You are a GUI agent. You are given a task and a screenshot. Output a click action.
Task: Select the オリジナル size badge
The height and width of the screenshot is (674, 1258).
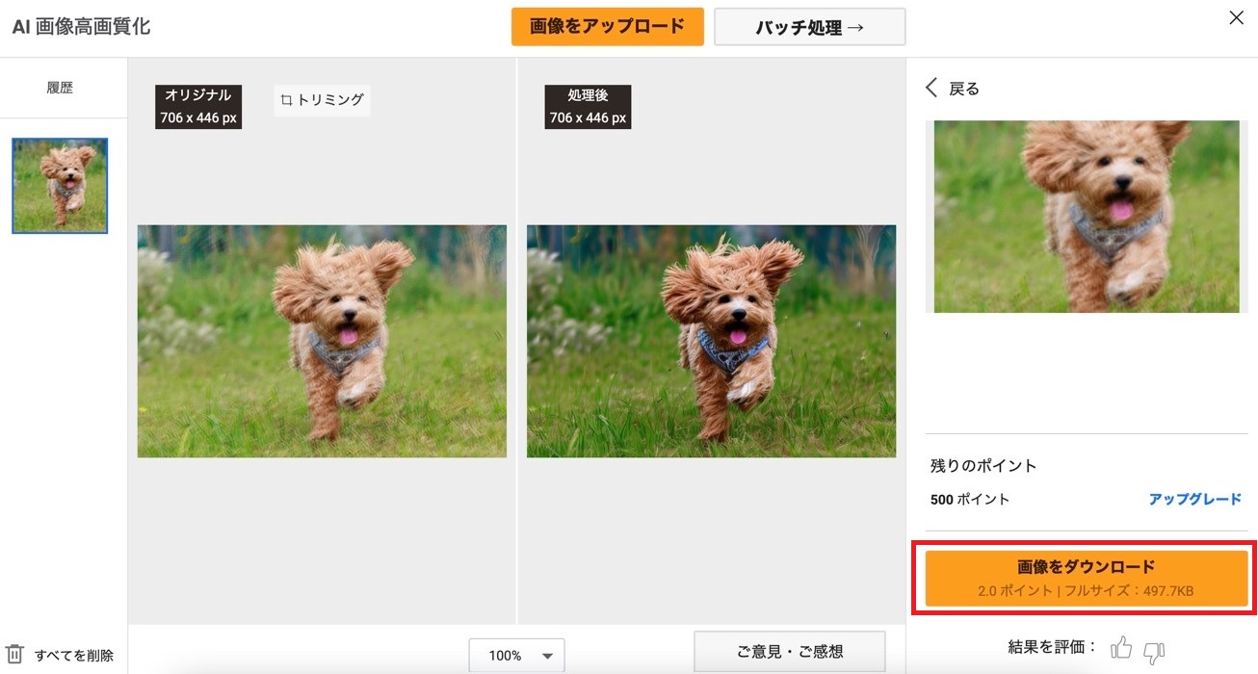pyautogui.click(x=198, y=103)
